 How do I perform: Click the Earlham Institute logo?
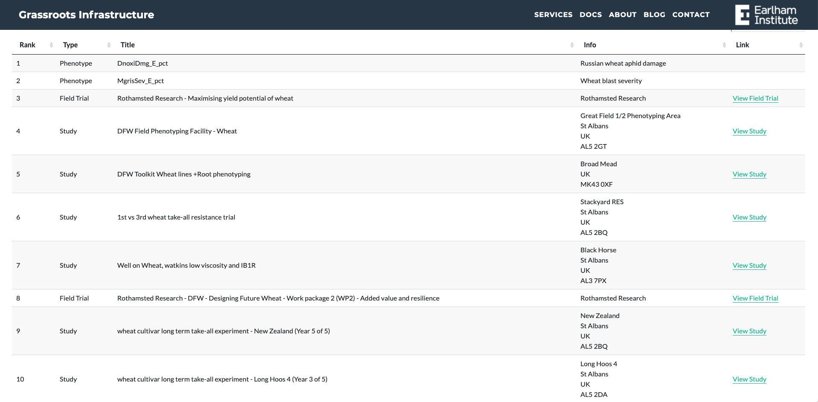coord(766,15)
